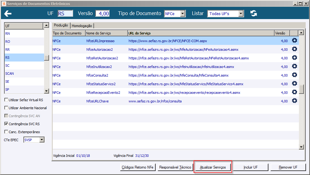Select the NfceRecepcaoEvento2 service name

[103, 93]
